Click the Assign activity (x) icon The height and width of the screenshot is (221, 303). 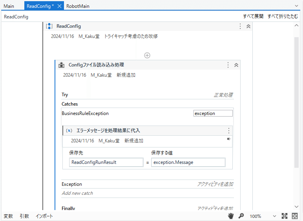point(69,131)
